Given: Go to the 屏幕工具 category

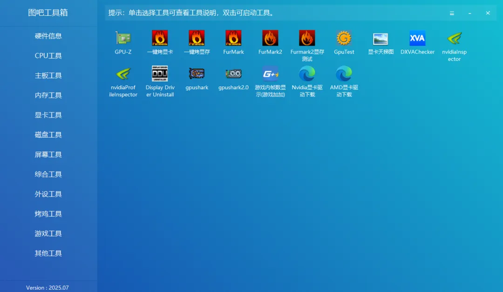Looking at the screenshot, I should tap(48, 155).
